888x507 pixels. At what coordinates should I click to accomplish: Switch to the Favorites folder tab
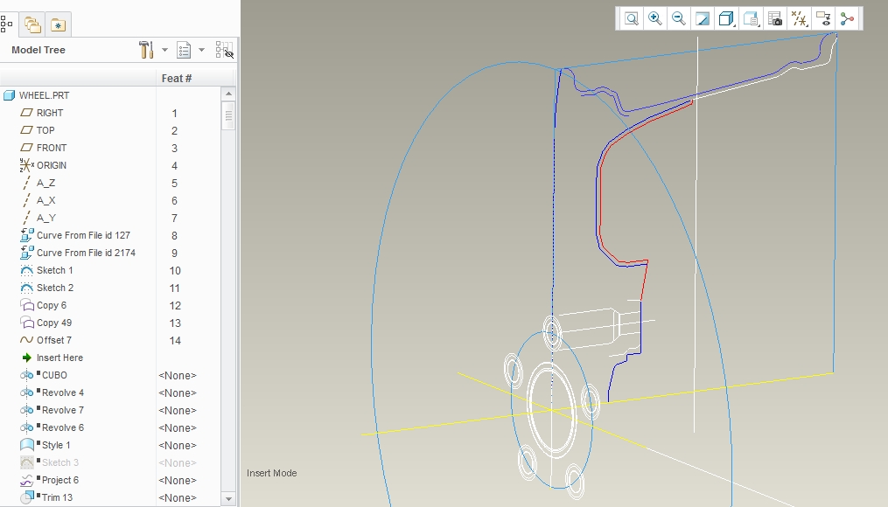[x=58, y=24]
